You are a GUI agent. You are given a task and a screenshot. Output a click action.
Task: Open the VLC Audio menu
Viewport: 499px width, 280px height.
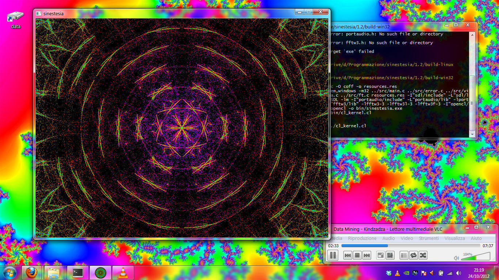(389, 238)
